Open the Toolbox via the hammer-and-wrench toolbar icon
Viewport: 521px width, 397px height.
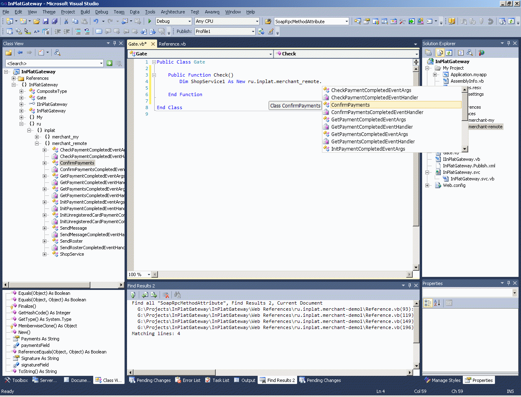[x=403, y=21]
